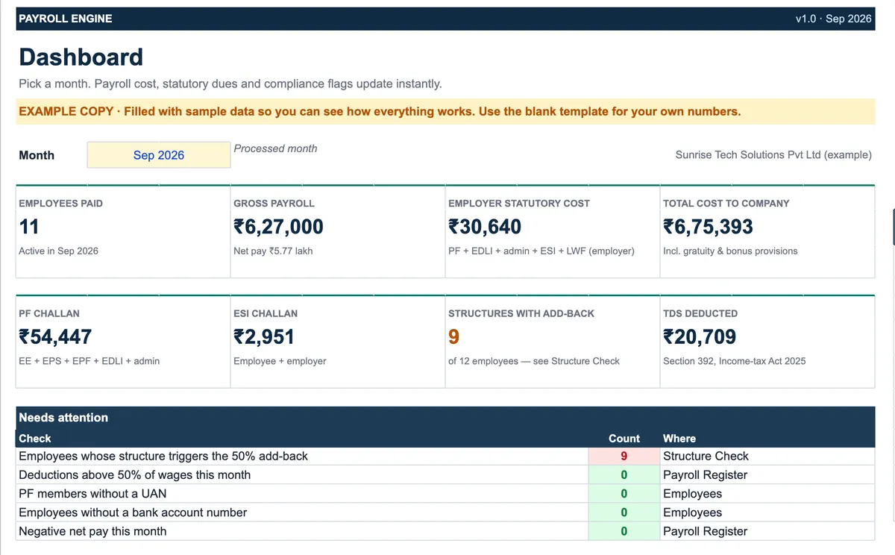895x555 pixels.
Task: Select the Dashboard heading
Action: 81,57
